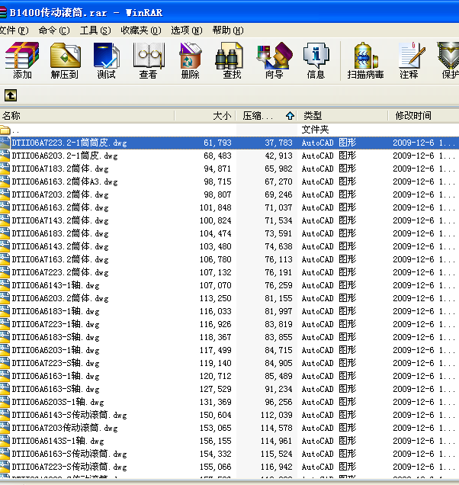
Task: Click file icon of DTII06A7223-S传动滚筒.dwg
Action: pyautogui.click(x=5, y=467)
